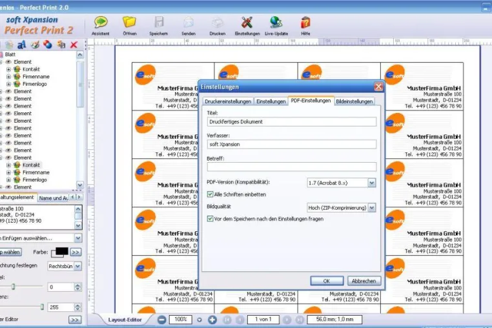This screenshot has width=492, height=328.
Task: Click the small circle button after 100% field
Action: (200, 320)
